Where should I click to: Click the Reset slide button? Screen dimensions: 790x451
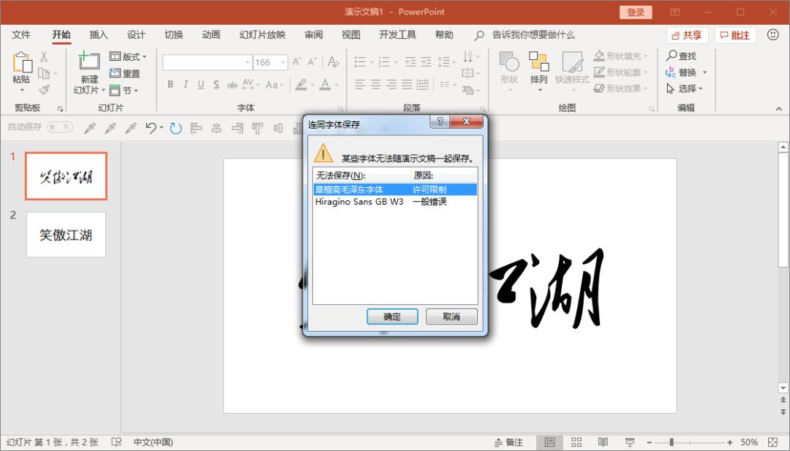[125, 73]
